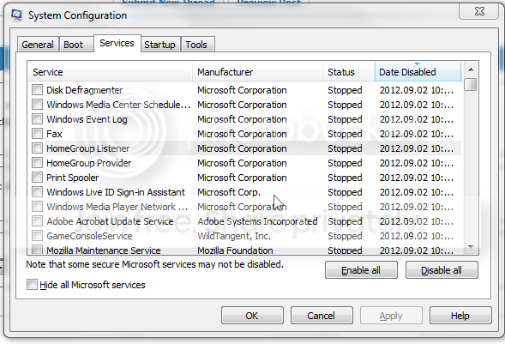This screenshot has height=344, width=505.
Task: Toggle the Windows Event Log checkbox
Action: click(38, 119)
